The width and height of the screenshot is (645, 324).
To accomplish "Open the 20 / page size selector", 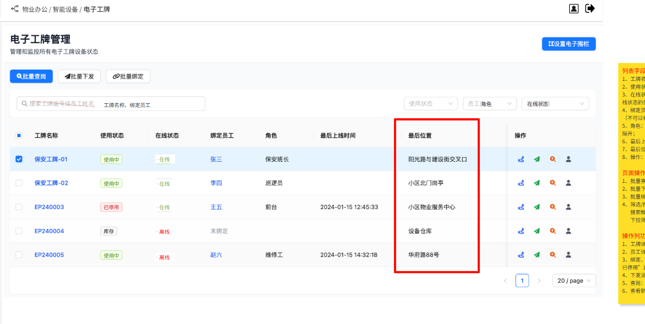I will [x=574, y=281].
